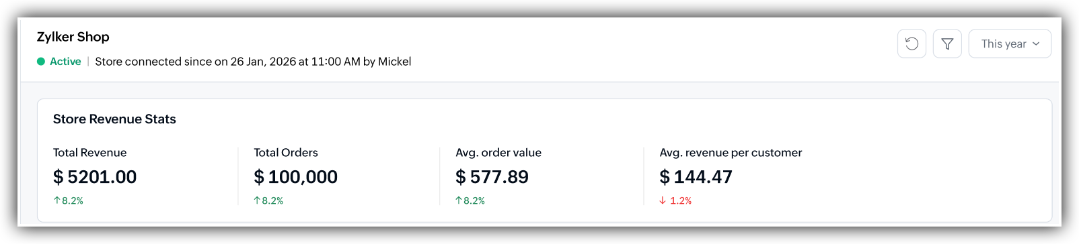Viewport: 1079px width, 244px height.
Task: Click the store connected since text
Action: click(x=253, y=62)
